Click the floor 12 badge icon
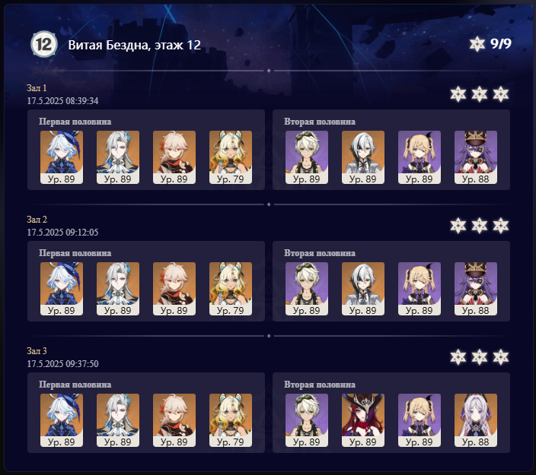Image resolution: width=536 pixels, height=475 pixels. pos(43,44)
